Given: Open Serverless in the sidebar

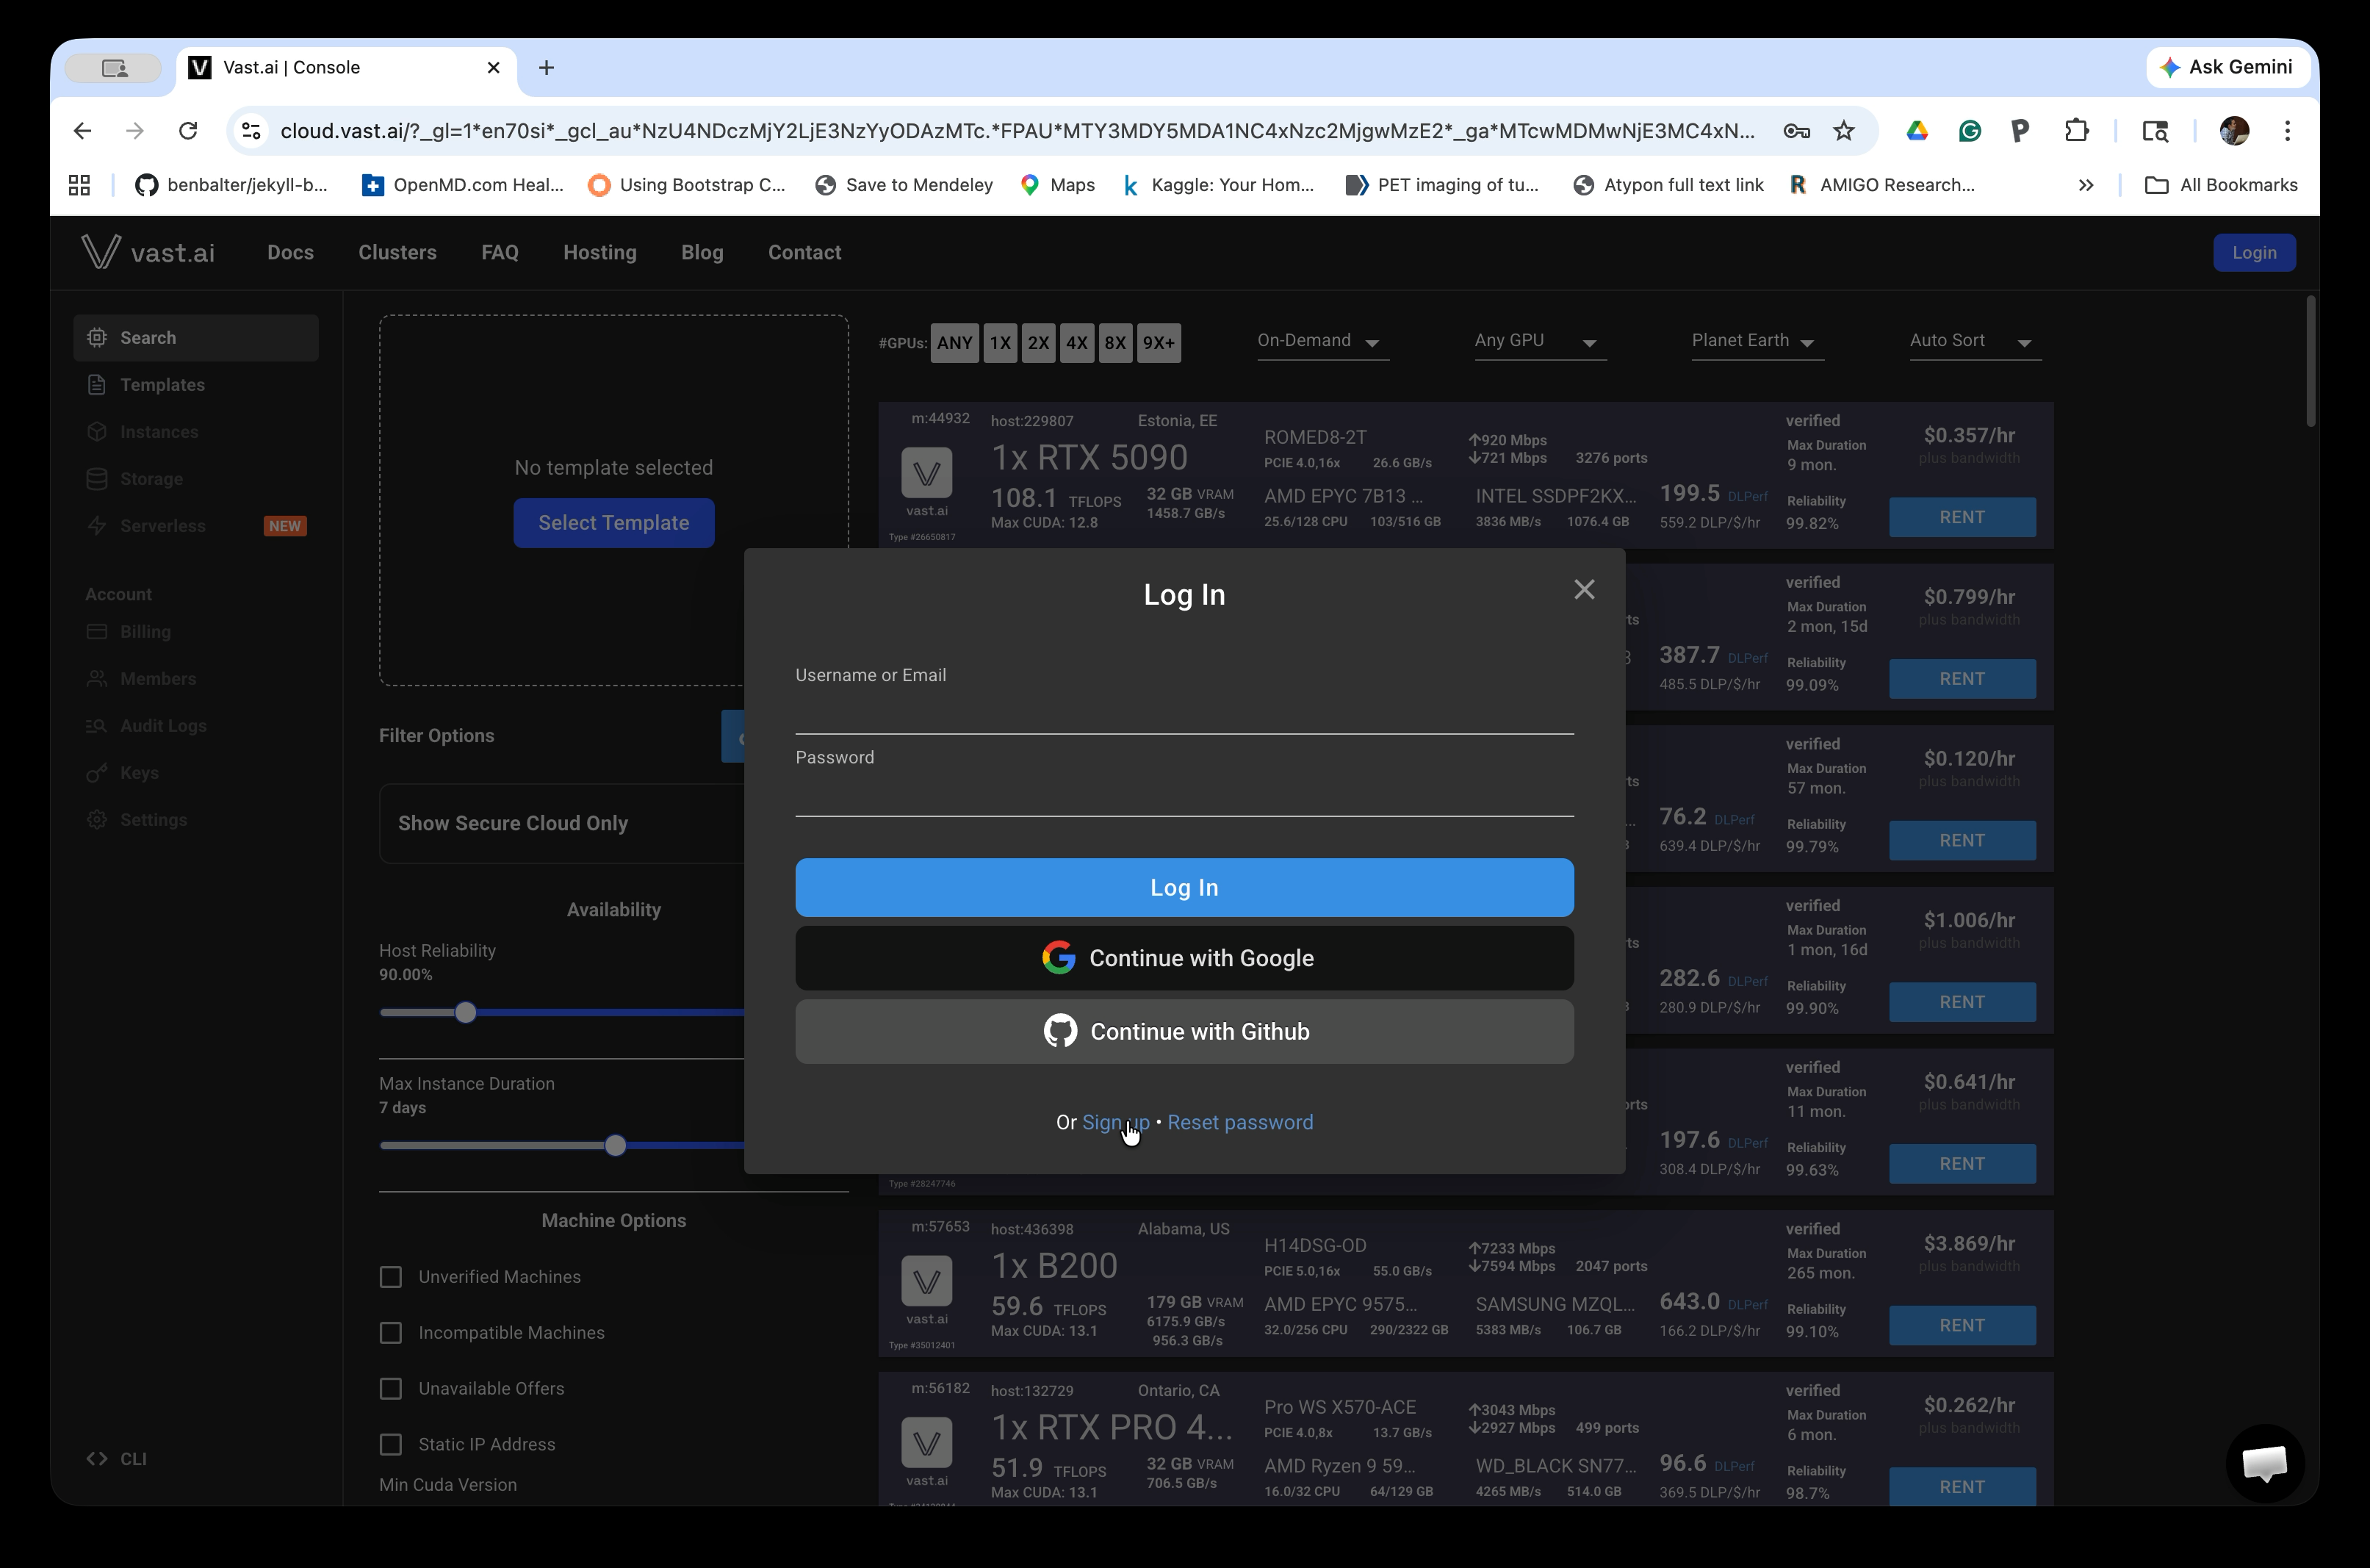Looking at the screenshot, I should (x=196, y=526).
